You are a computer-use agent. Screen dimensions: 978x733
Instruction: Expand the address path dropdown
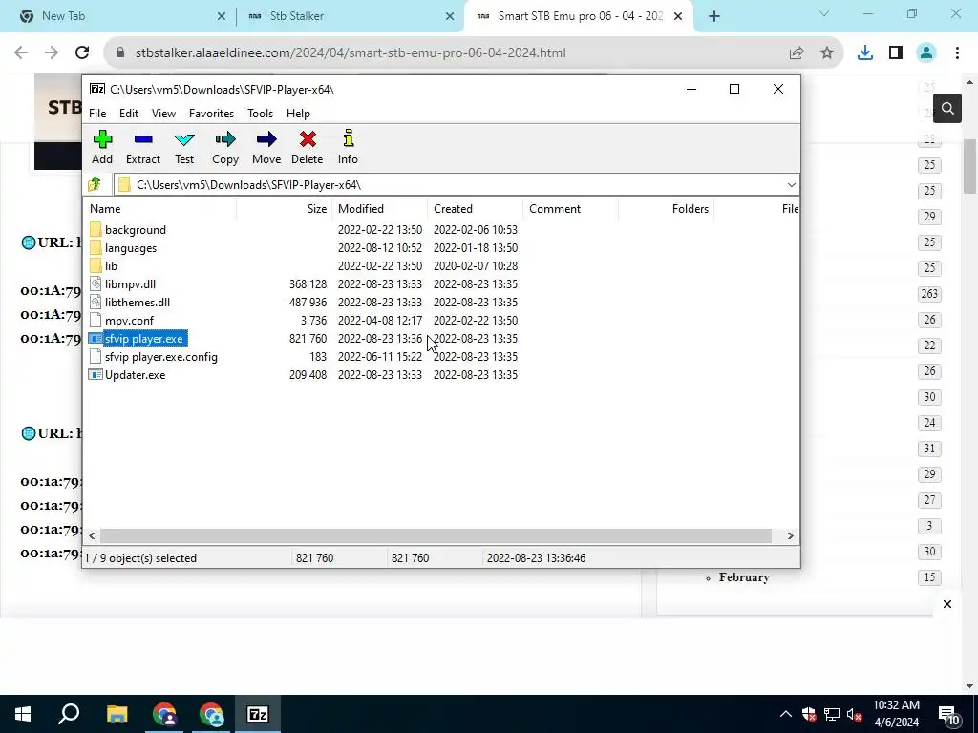791,184
